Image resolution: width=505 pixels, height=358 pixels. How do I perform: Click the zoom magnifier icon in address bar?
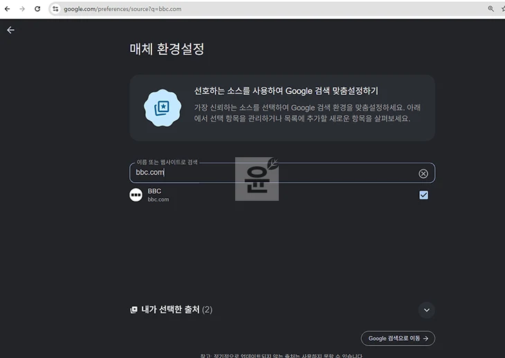(490, 9)
